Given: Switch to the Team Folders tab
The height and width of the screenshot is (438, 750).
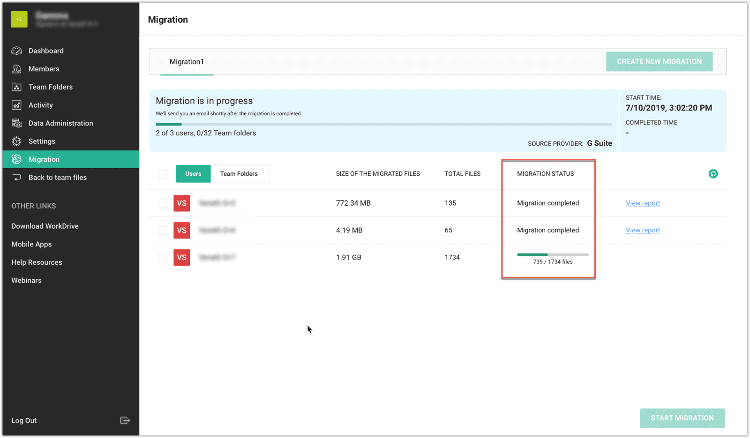Looking at the screenshot, I should point(239,174).
